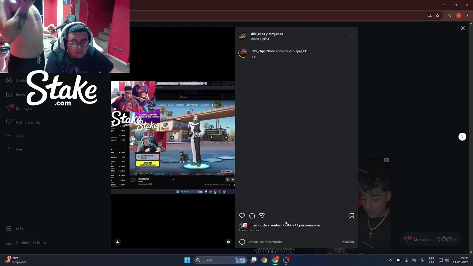Switch the ESP LAA input language
473x266 pixels.
click(432, 260)
